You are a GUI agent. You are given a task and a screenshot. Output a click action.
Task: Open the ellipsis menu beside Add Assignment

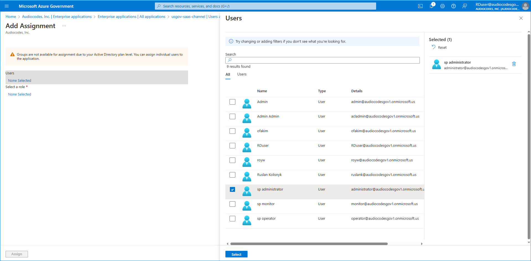tap(64, 26)
